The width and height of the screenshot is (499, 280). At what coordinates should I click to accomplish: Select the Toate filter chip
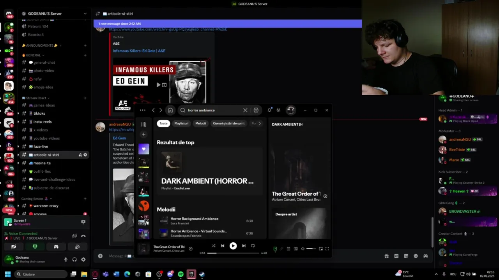coord(163,123)
